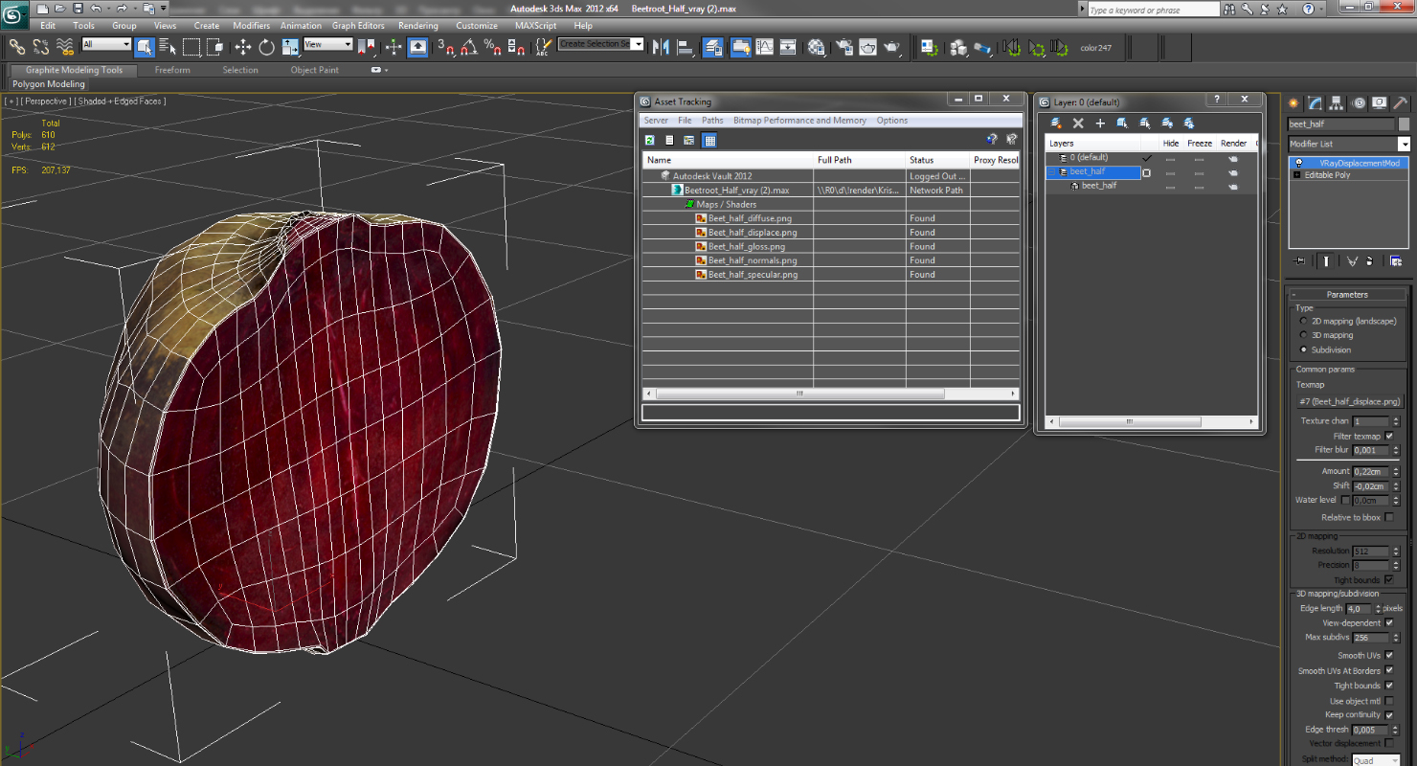The height and width of the screenshot is (766, 1417).
Task: Open the Display command panel tab
Action: click(x=1379, y=103)
